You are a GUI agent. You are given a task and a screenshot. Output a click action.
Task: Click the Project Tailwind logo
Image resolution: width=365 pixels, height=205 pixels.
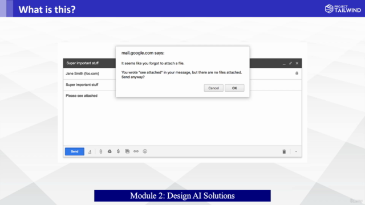(x=343, y=9)
